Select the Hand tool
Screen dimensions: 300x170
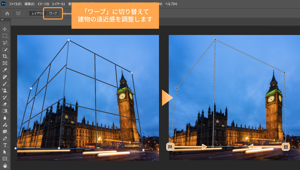[4, 165]
